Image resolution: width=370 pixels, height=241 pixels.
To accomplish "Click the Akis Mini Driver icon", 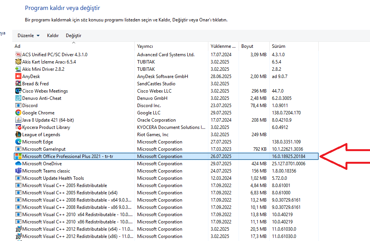I will pyautogui.click(x=18, y=69).
